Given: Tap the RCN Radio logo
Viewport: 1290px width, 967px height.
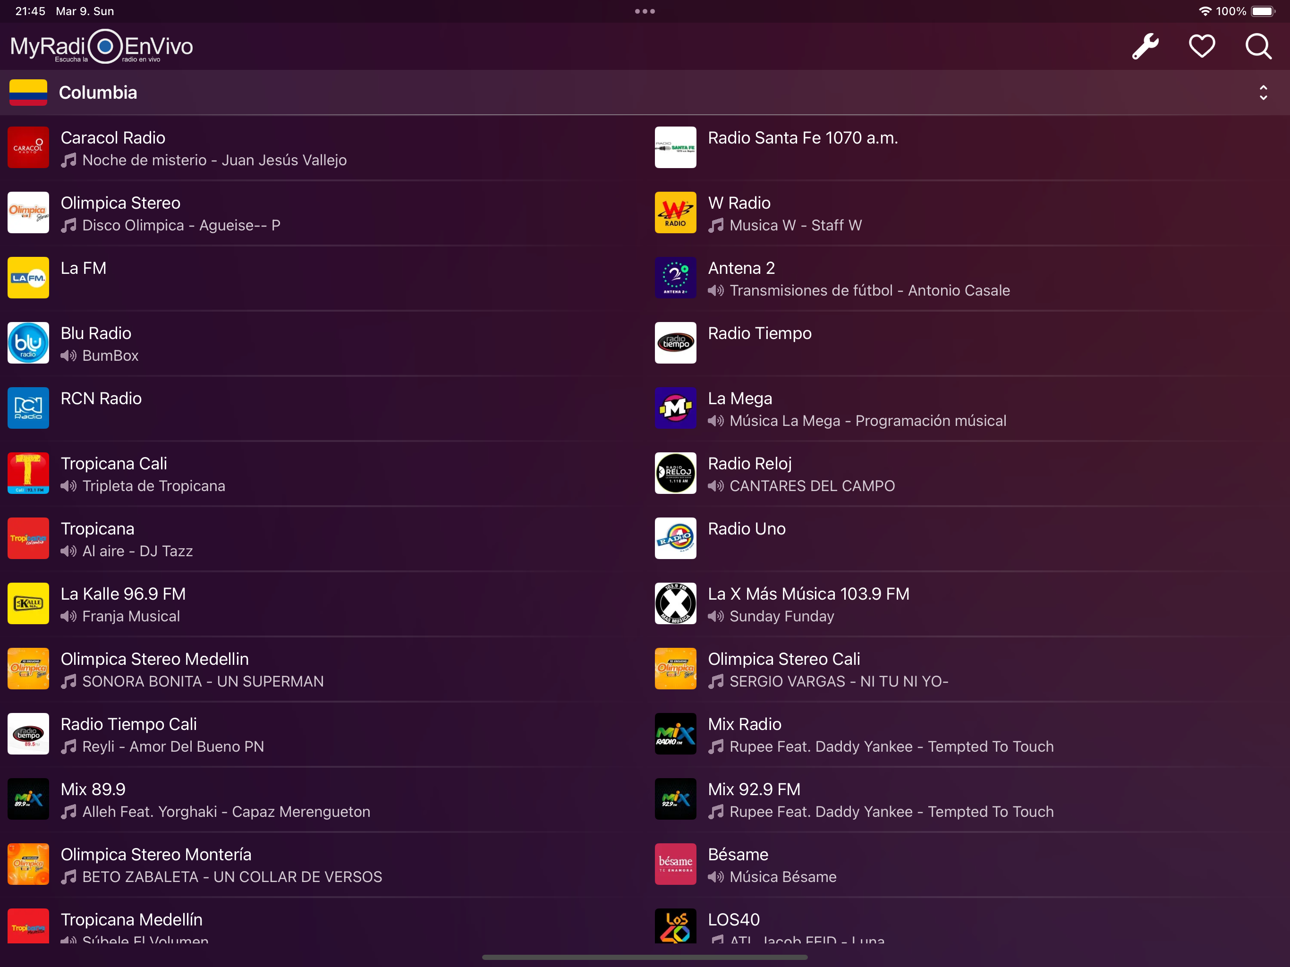Looking at the screenshot, I should click(x=28, y=408).
